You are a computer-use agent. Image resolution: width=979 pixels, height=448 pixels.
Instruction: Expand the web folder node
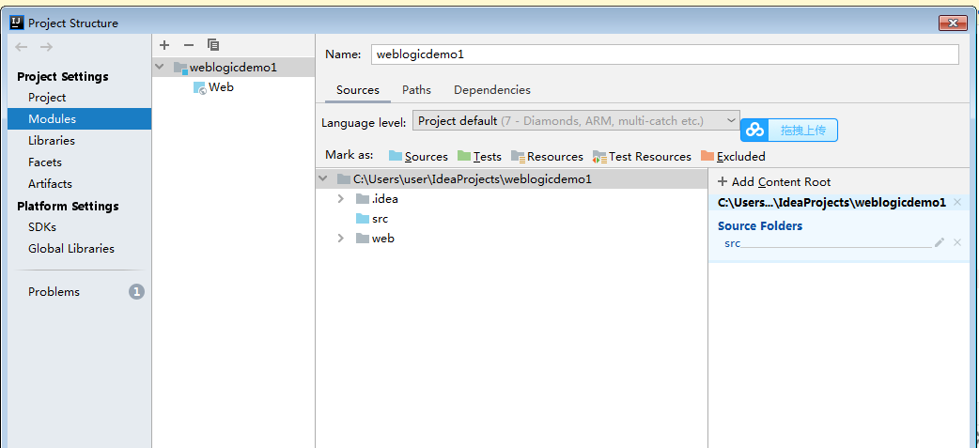[x=341, y=239]
